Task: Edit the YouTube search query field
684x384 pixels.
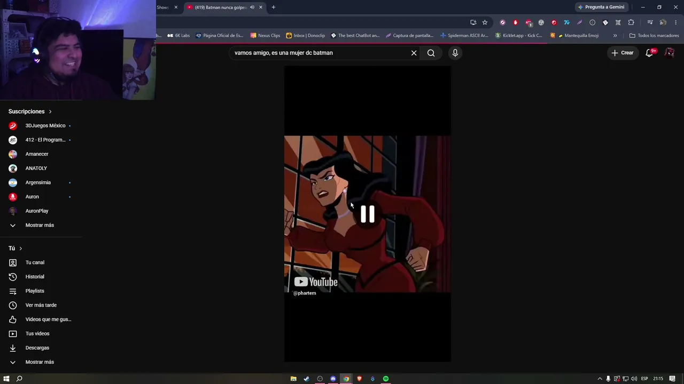Action: coord(318,53)
